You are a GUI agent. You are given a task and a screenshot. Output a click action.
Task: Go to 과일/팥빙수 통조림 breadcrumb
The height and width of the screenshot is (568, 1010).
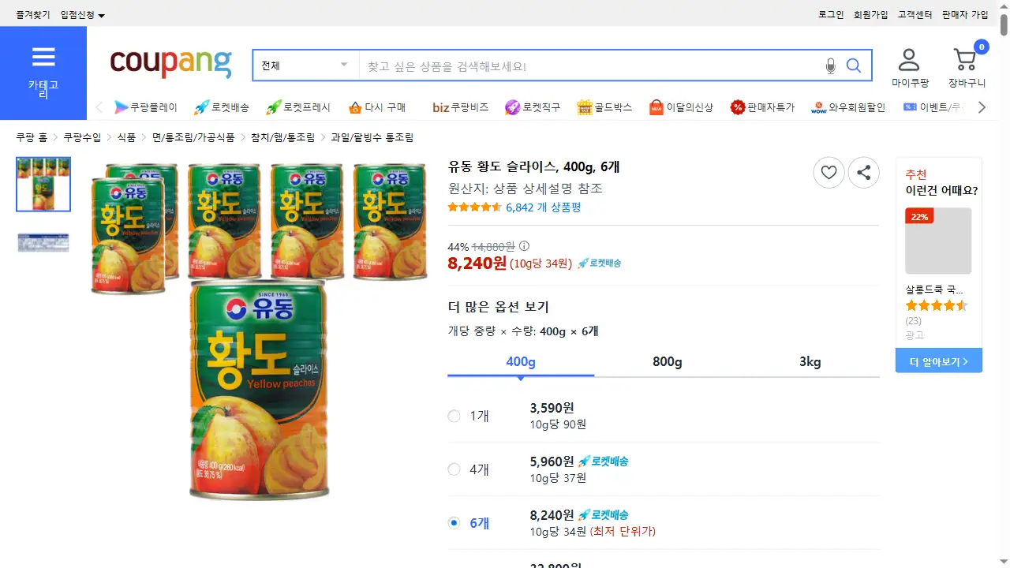pyautogui.click(x=372, y=137)
